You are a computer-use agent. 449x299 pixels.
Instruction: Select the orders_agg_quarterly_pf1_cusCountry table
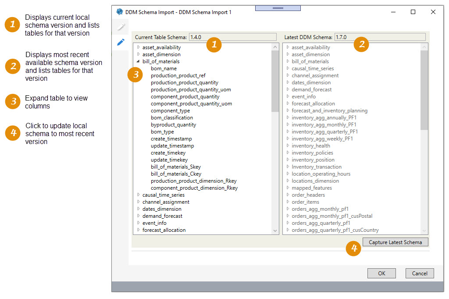click(335, 230)
